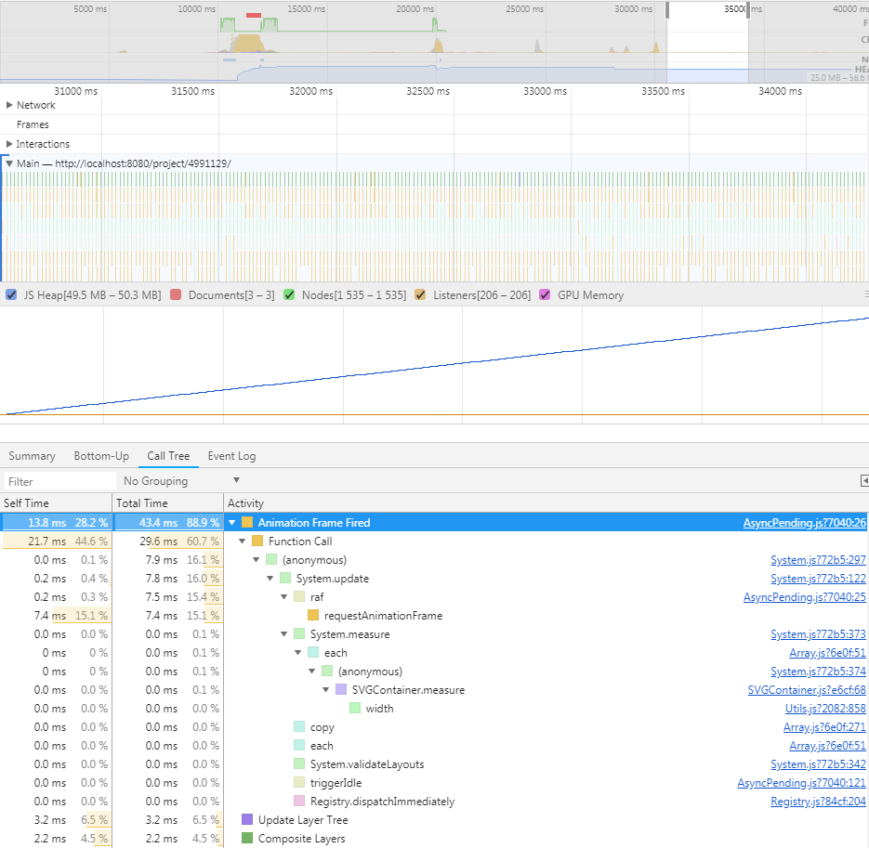This screenshot has height=848, width=869.
Task: Follow the SVGContainer.js source link
Action: click(x=808, y=689)
